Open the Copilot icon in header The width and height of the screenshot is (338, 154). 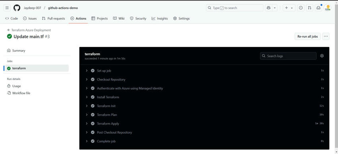tap(268, 8)
